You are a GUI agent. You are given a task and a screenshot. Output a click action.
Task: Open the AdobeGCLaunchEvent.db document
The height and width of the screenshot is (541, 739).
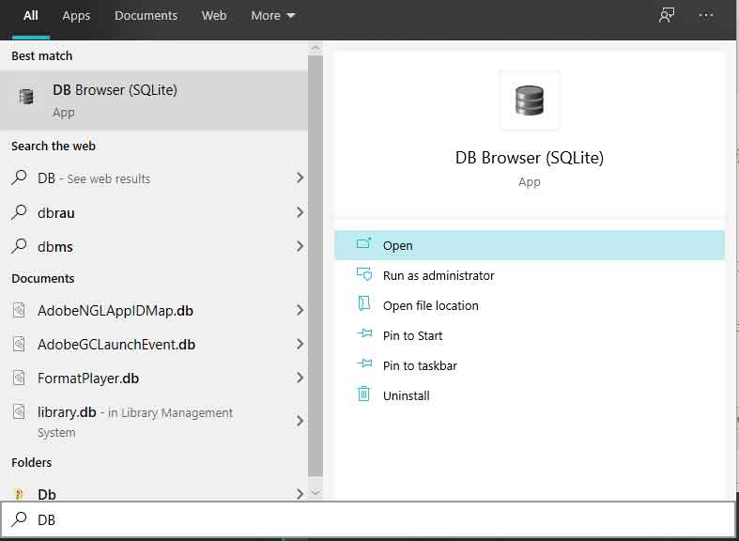click(x=154, y=345)
